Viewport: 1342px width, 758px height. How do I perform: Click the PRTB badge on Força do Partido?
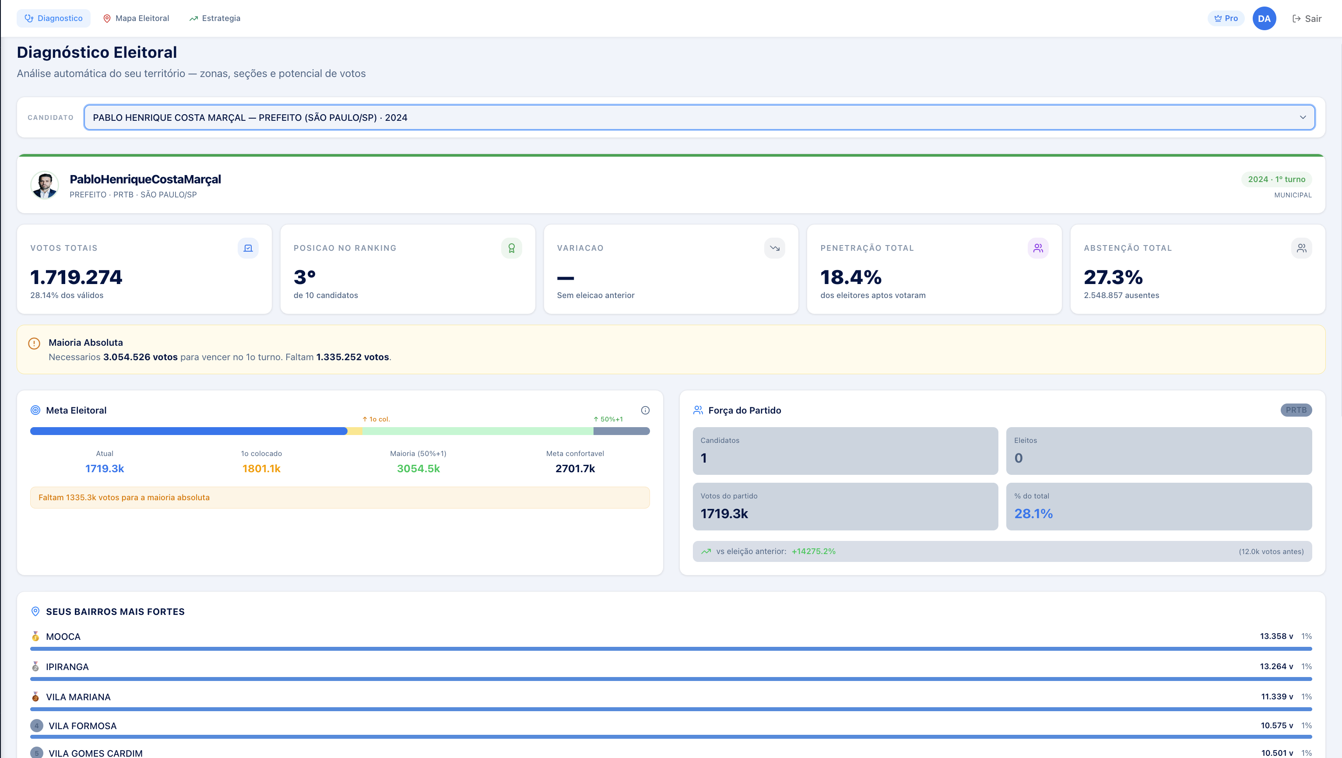pos(1296,410)
